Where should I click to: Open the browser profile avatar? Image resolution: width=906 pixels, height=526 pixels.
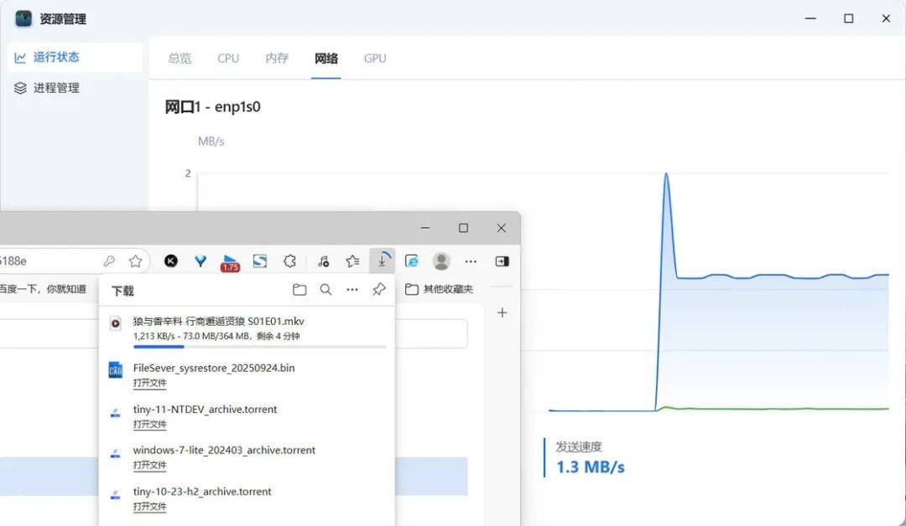441,261
